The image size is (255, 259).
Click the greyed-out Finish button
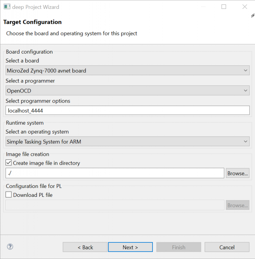tap(179, 247)
